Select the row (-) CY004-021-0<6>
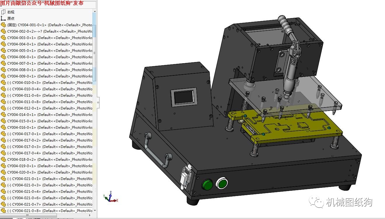 tap(46, 198)
